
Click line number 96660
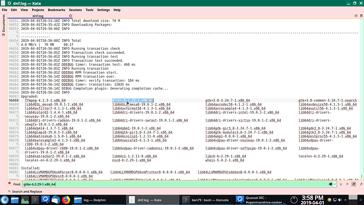pos(14,69)
